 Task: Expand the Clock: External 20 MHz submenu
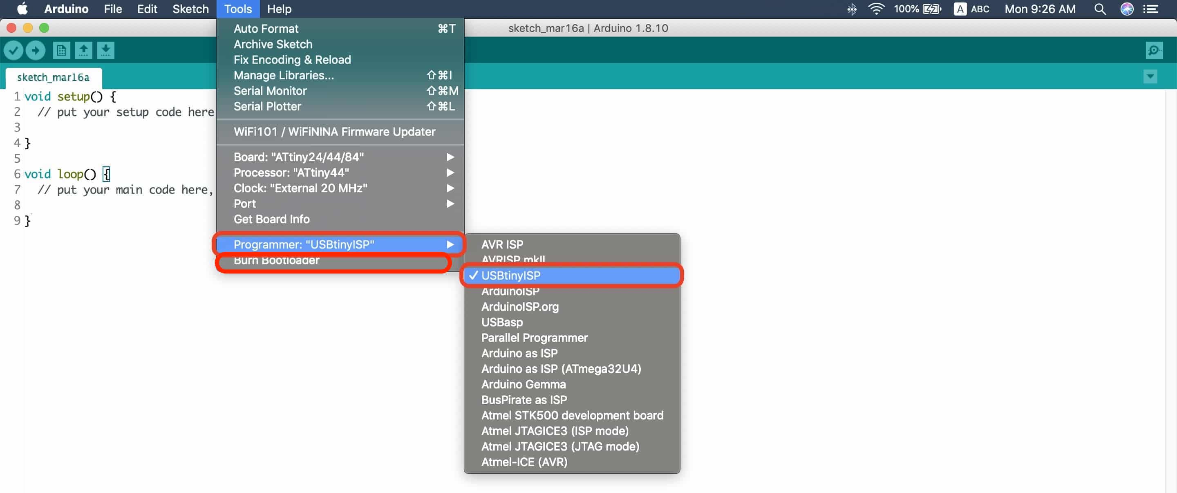tap(340, 188)
